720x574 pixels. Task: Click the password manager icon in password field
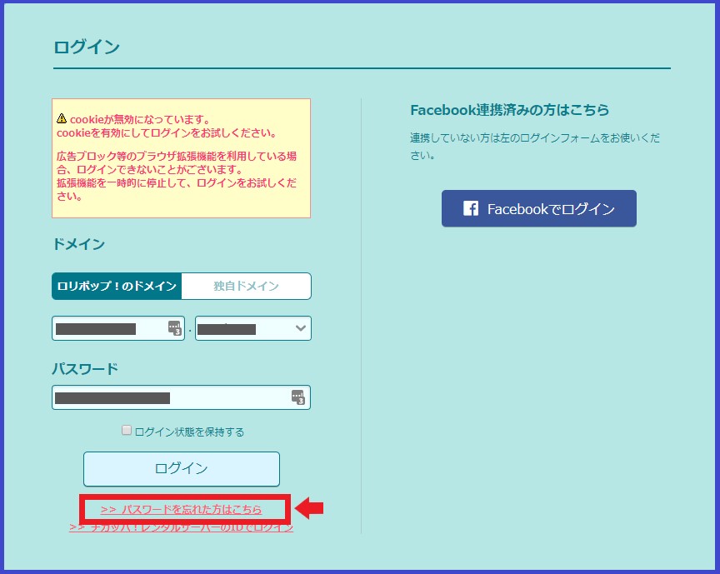298,397
